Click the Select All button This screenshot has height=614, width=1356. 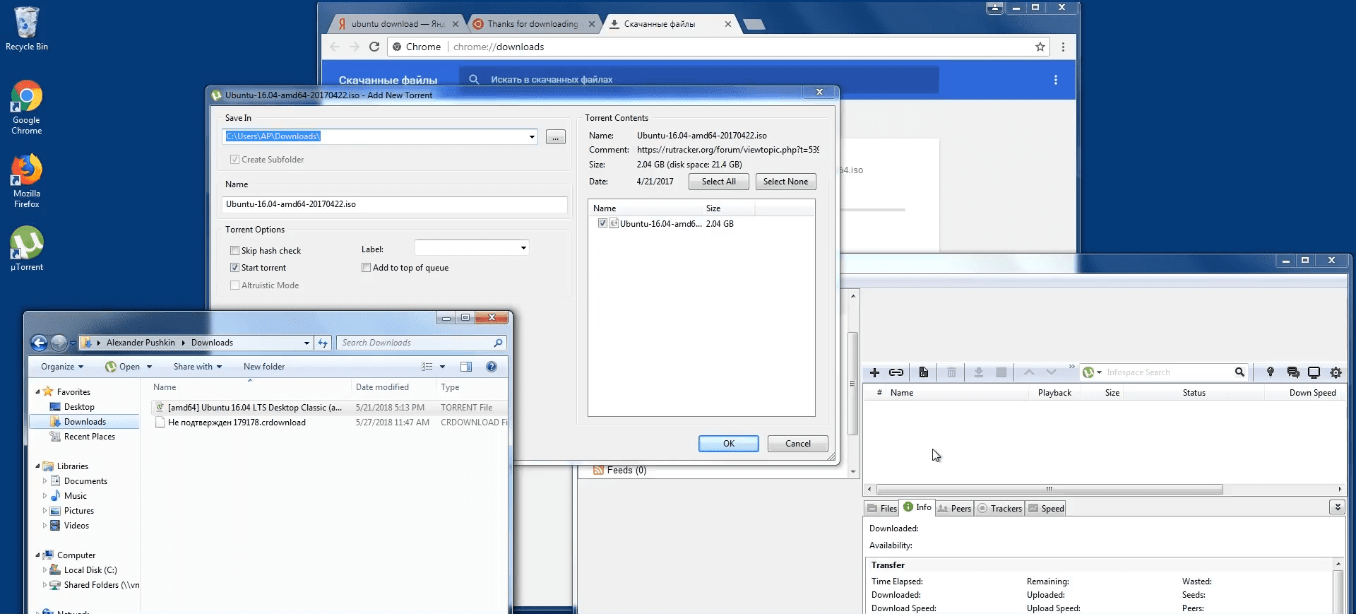click(x=719, y=182)
